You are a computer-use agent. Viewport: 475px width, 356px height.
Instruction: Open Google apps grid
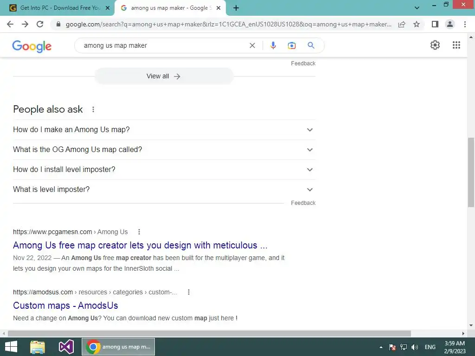(x=456, y=45)
